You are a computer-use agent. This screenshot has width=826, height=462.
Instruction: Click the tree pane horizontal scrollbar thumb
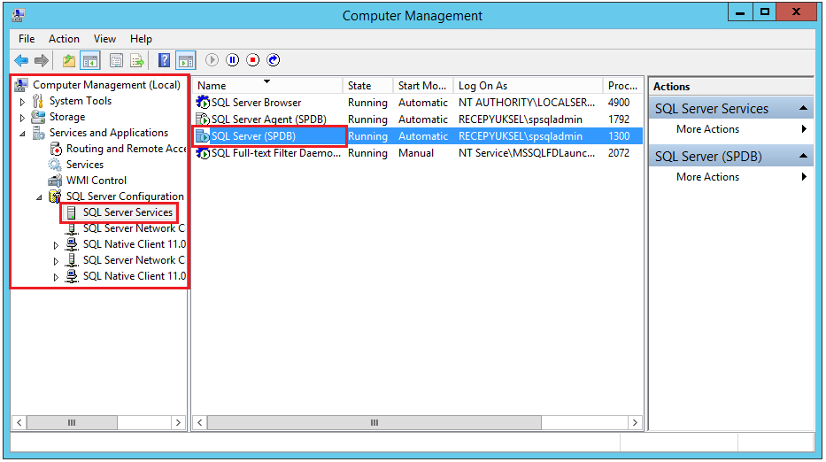[72, 422]
